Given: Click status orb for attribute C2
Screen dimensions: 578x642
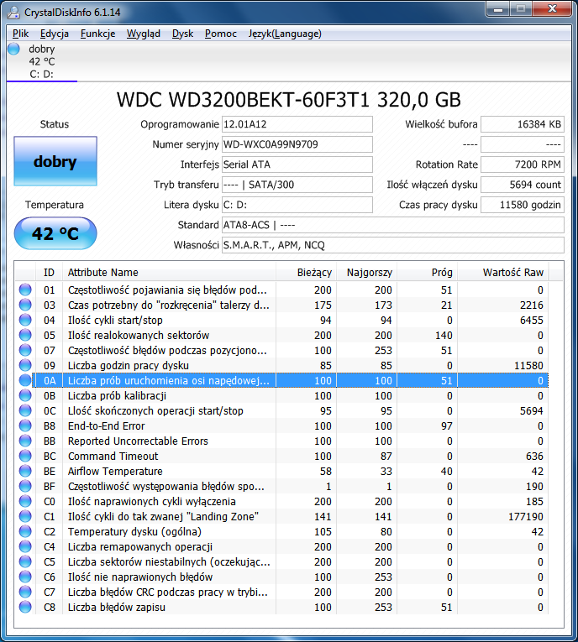Looking at the screenshot, I should click(25, 531).
